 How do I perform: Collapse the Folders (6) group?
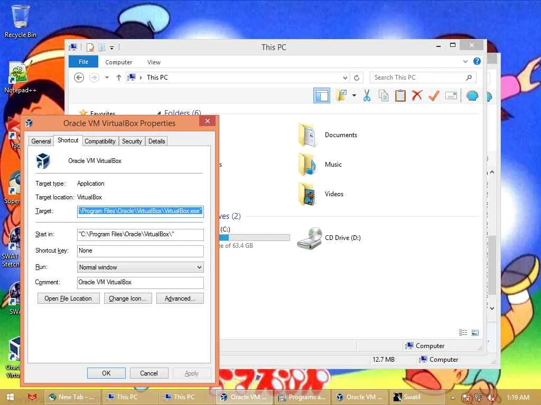(158, 113)
